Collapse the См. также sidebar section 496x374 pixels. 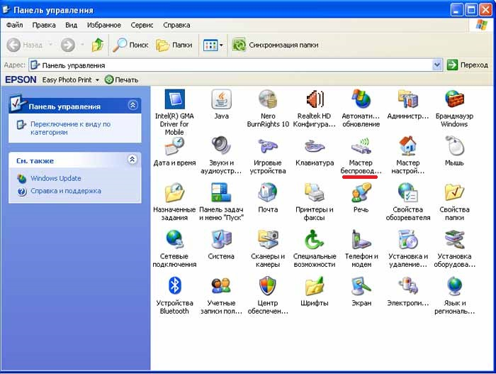coord(133,159)
